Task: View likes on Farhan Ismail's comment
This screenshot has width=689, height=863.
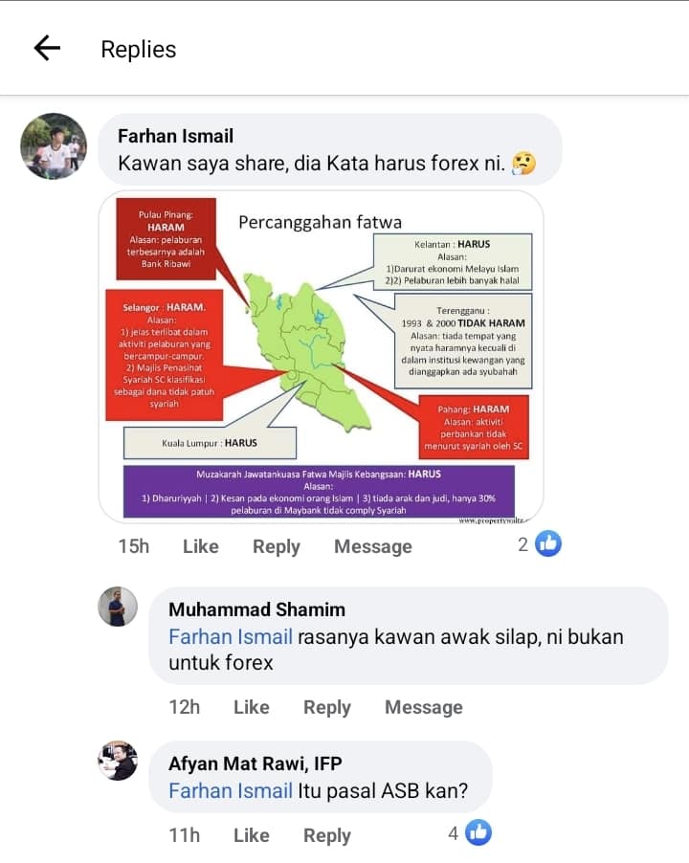Action: (x=540, y=543)
